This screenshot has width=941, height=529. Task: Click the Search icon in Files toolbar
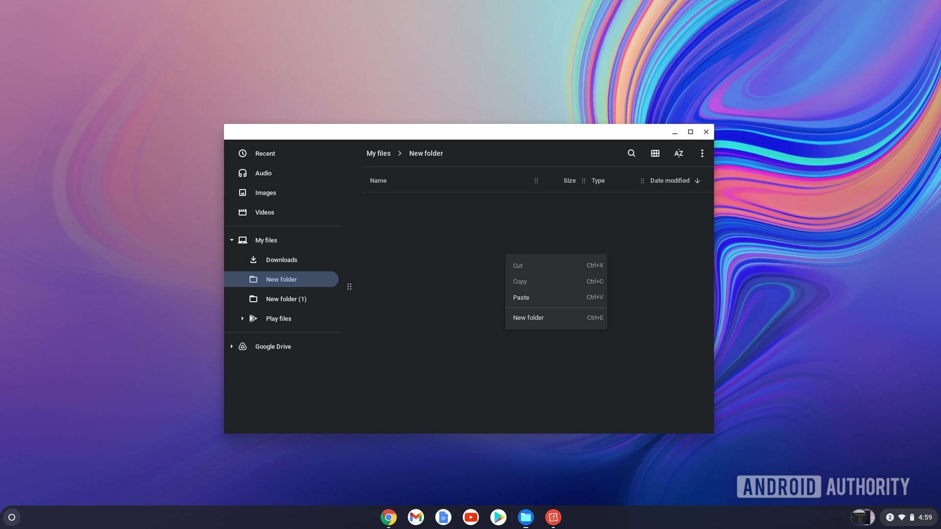coord(631,154)
